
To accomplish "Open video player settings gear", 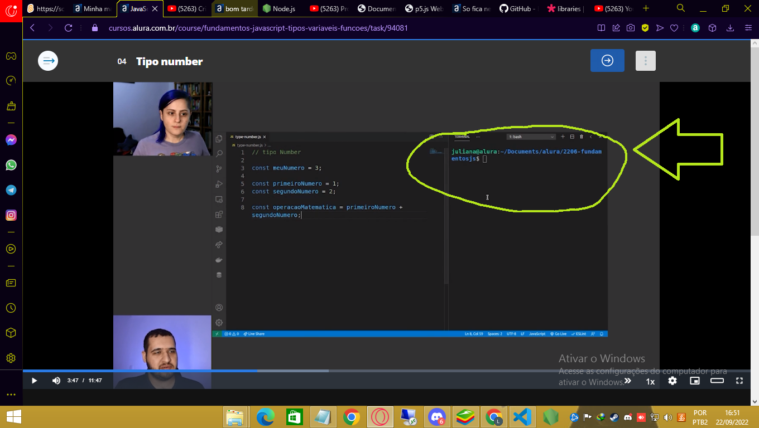I will [672, 381].
